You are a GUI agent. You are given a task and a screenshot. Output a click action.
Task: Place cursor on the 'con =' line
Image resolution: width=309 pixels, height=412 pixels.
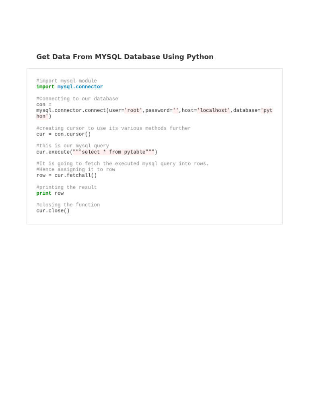coord(44,105)
